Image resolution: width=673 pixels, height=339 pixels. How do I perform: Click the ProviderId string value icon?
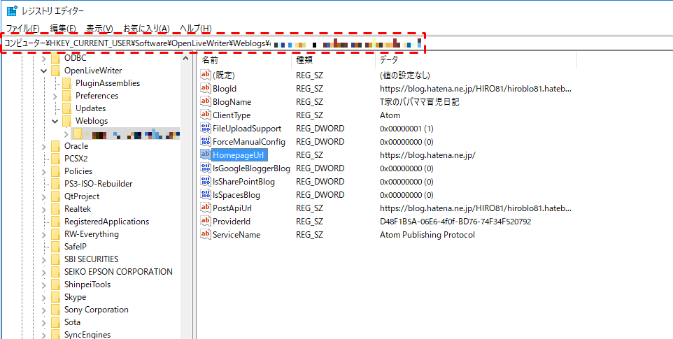(206, 221)
